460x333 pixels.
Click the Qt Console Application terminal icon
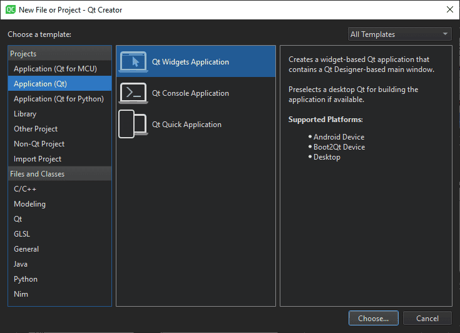pyautogui.click(x=133, y=93)
